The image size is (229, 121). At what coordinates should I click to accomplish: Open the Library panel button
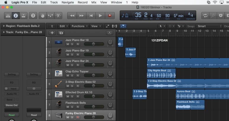point(8,16)
